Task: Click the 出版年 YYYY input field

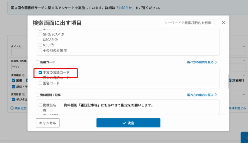Action: click(19, 67)
